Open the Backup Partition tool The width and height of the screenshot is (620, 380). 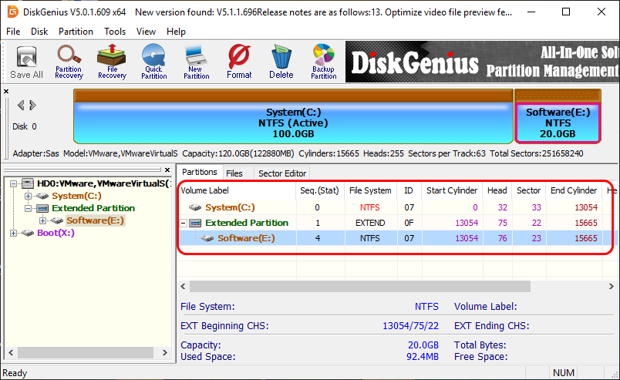click(323, 62)
